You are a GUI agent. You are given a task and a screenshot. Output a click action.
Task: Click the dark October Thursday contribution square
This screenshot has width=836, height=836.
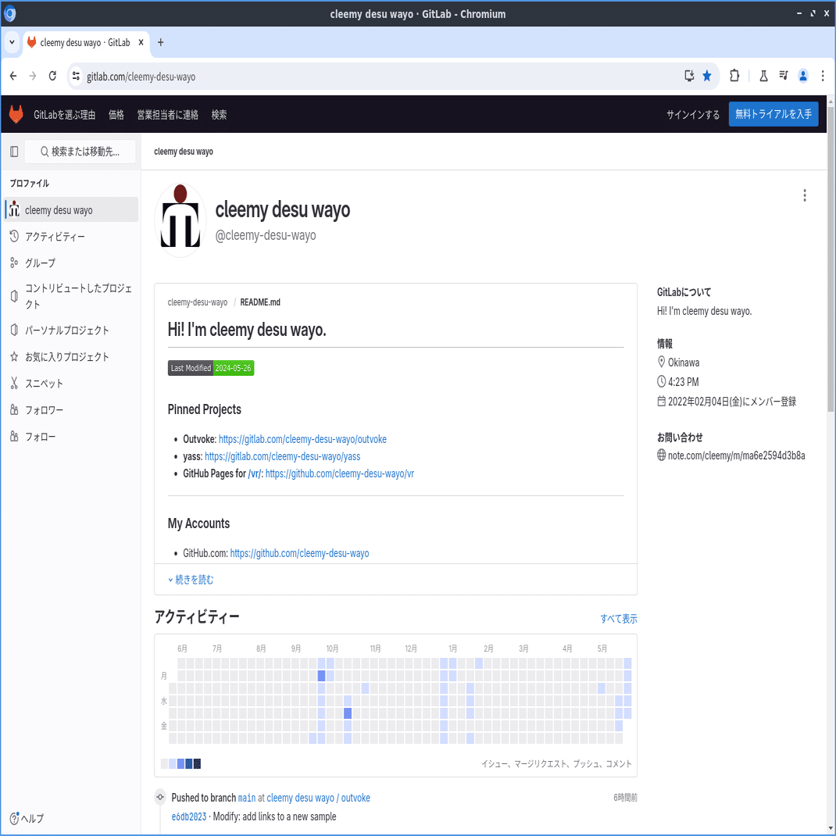click(x=348, y=713)
